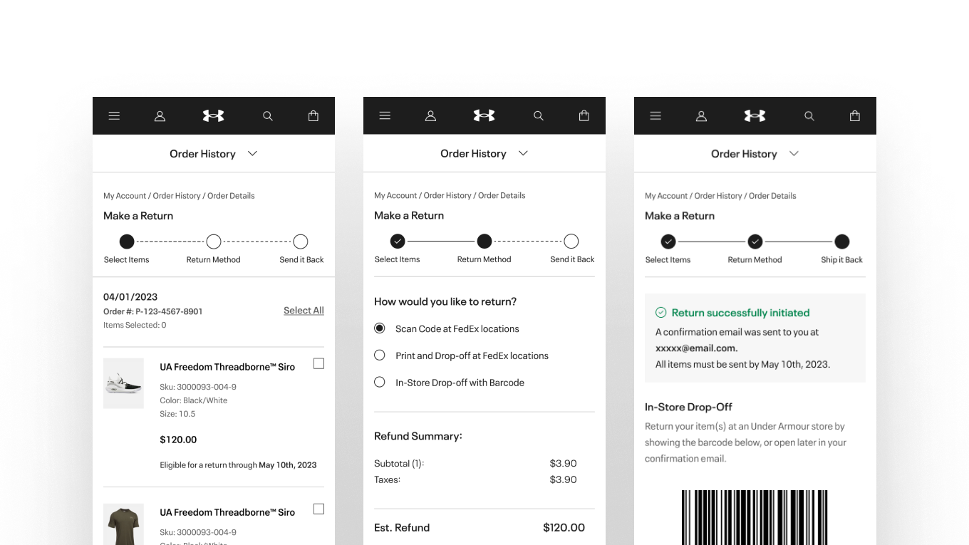The width and height of the screenshot is (969, 545).
Task: Open shopping bag on middle screen
Action: pos(584,115)
